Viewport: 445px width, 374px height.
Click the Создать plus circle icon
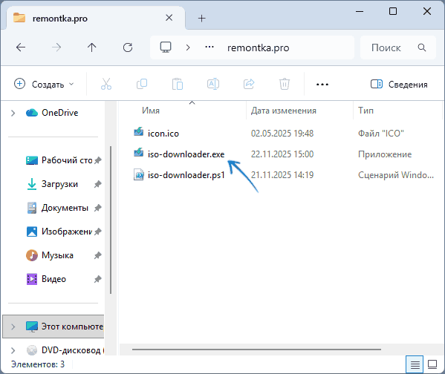click(x=19, y=84)
